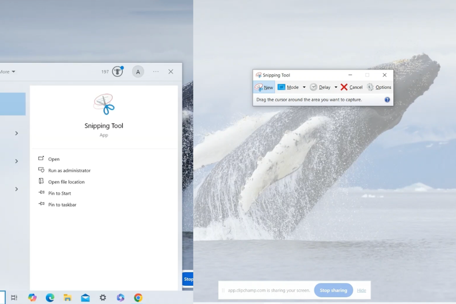Click the sharing bar drag handle

(x=223, y=290)
